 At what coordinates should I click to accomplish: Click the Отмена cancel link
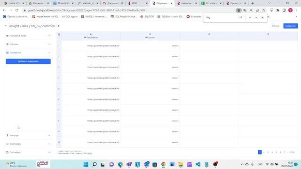275,26
